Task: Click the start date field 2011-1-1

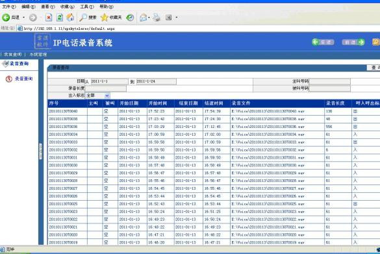Action: click(x=109, y=81)
